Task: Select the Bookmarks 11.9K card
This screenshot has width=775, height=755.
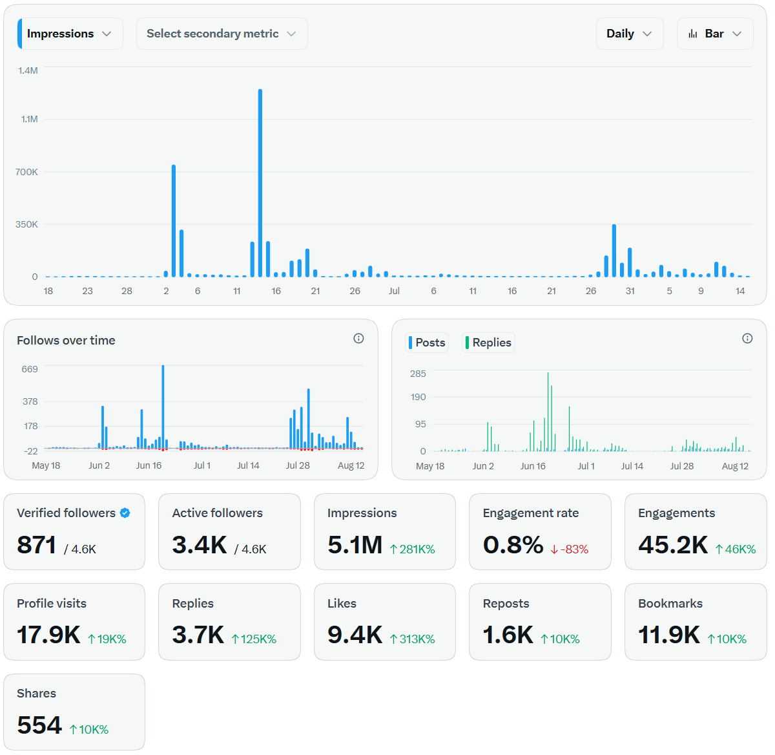Action: coord(696,622)
